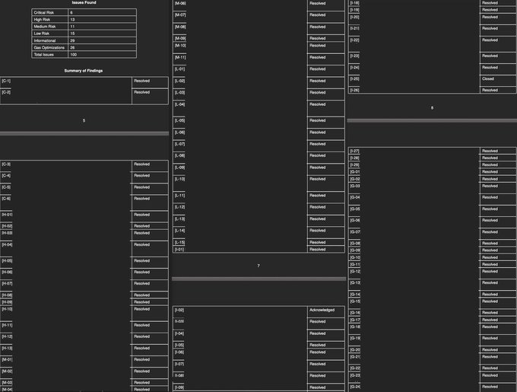
Task: Click the [I-02] finding link
Action: pyautogui.click(x=179, y=310)
